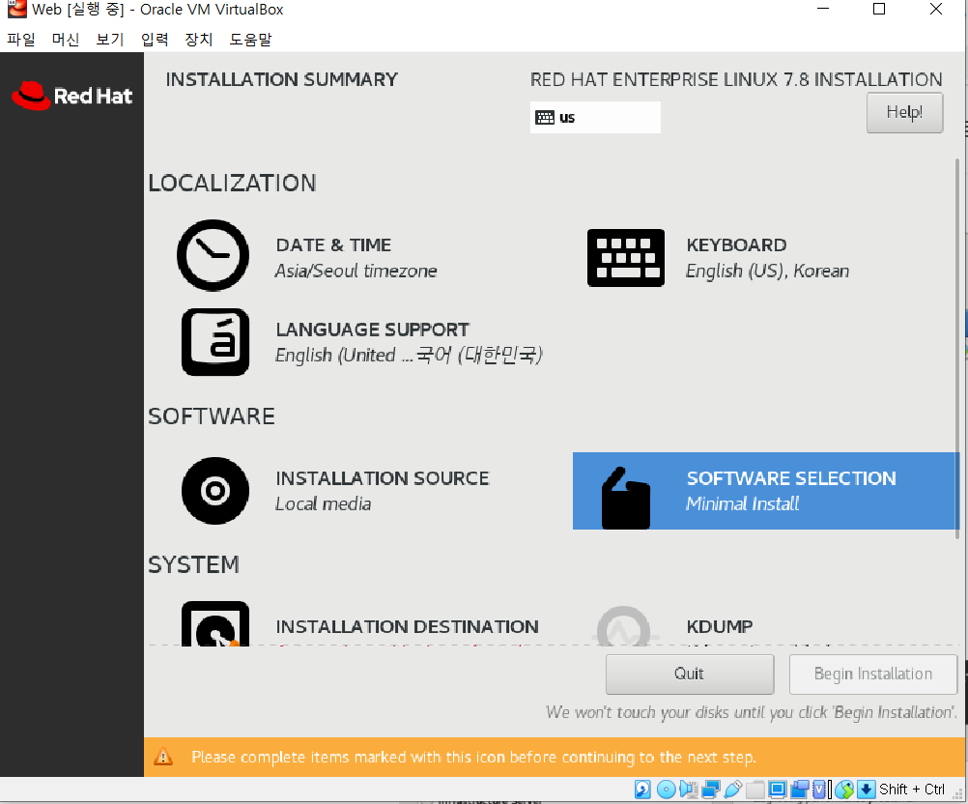Click the us keyboard layout indicator
968x804 pixels.
click(x=595, y=117)
